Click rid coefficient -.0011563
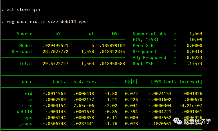 point(54,94)
